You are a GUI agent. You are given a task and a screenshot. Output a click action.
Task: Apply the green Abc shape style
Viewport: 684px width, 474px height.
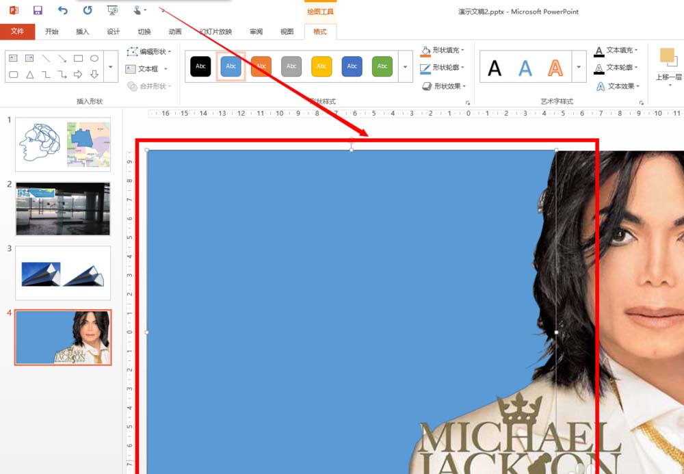click(x=382, y=66)
